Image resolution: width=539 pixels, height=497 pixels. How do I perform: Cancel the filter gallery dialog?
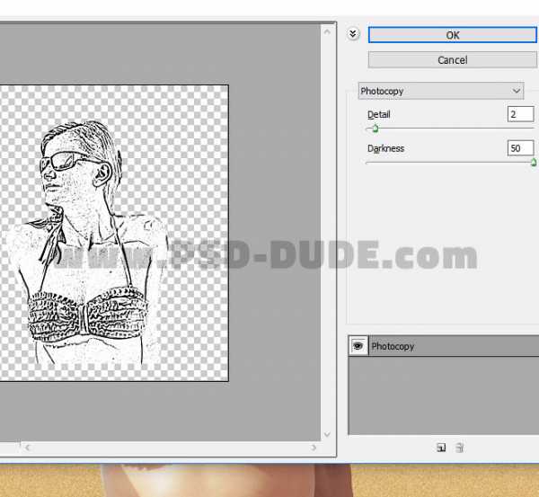[452, 60]
